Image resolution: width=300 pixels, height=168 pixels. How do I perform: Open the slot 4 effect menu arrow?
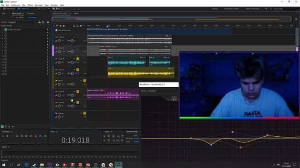tap(47, 38)
